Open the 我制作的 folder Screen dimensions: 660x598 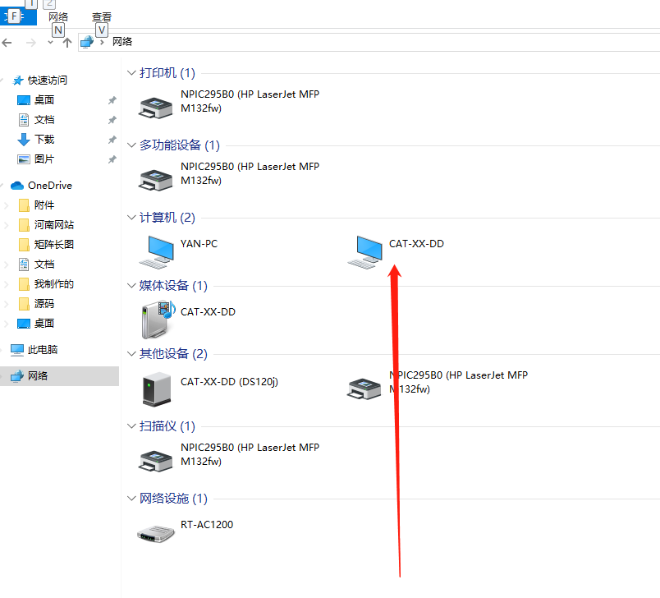coord(53,284)
